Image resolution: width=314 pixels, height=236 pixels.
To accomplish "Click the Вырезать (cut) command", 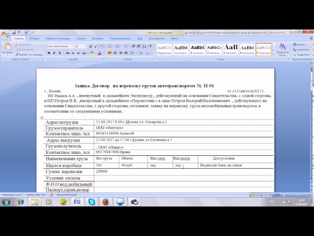I will pyautogui.click(x=23, y=45).
